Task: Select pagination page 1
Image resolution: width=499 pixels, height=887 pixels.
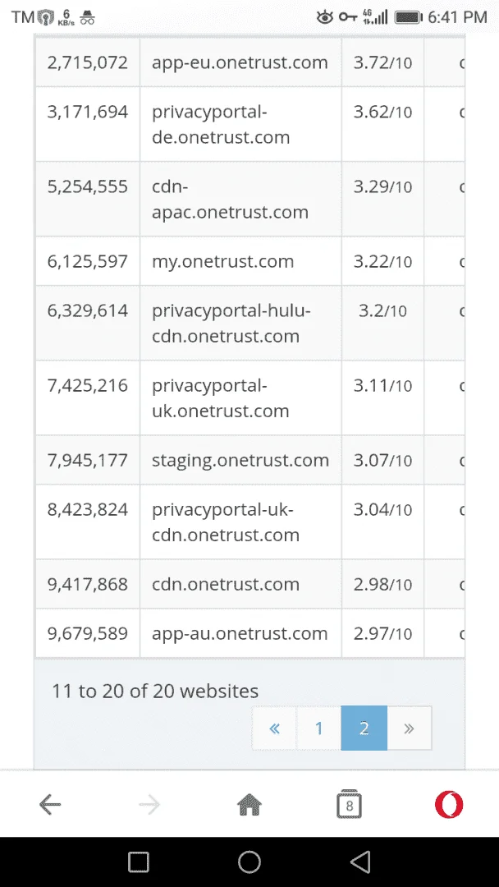Action: (318, 728)
